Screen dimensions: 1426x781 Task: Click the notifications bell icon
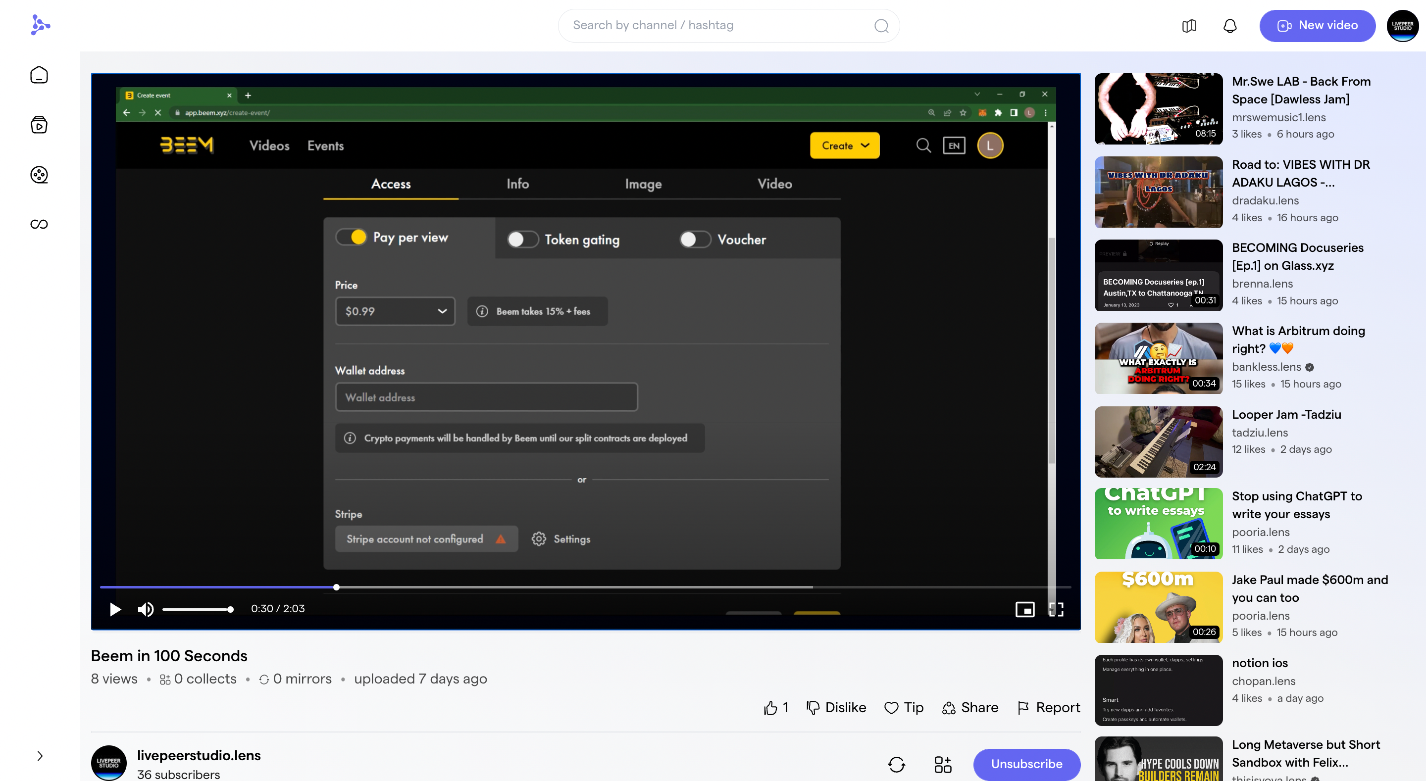pyautogui.click(x=1229, y=25)
